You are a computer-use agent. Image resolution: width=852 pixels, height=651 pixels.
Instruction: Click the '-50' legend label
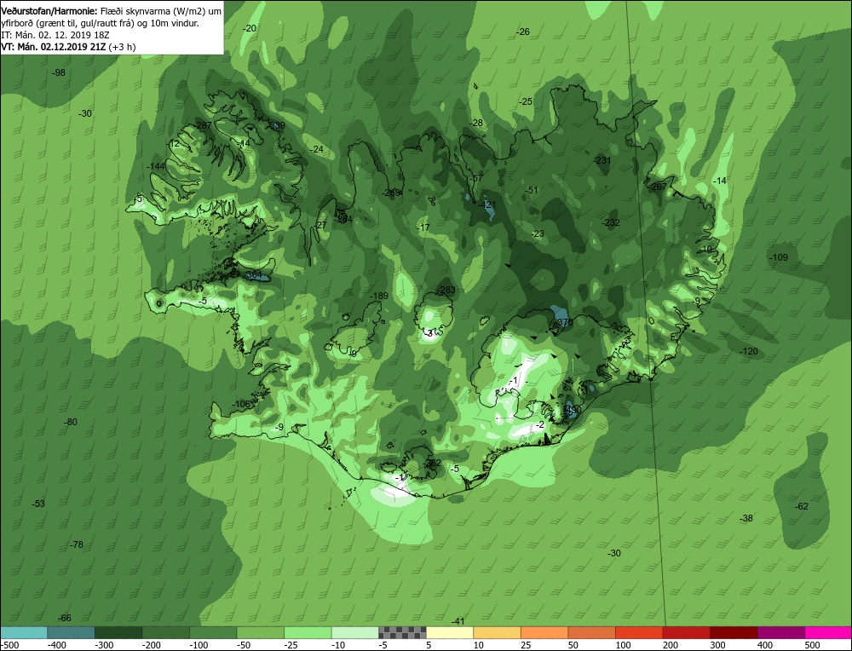[245, 645]
